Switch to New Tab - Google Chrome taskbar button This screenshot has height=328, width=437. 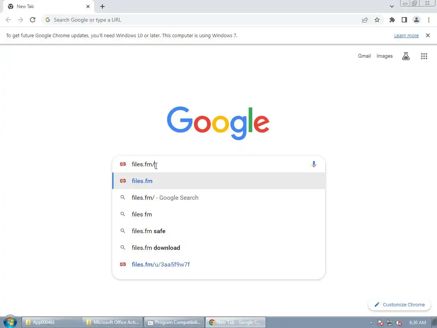pyautogui.click(x=236, y=322)
